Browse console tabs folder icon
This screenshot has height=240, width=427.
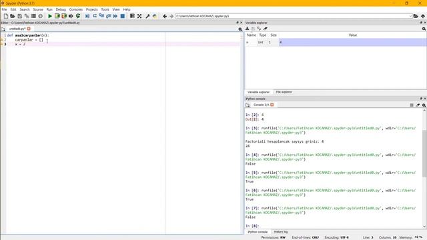coord(248,105)
